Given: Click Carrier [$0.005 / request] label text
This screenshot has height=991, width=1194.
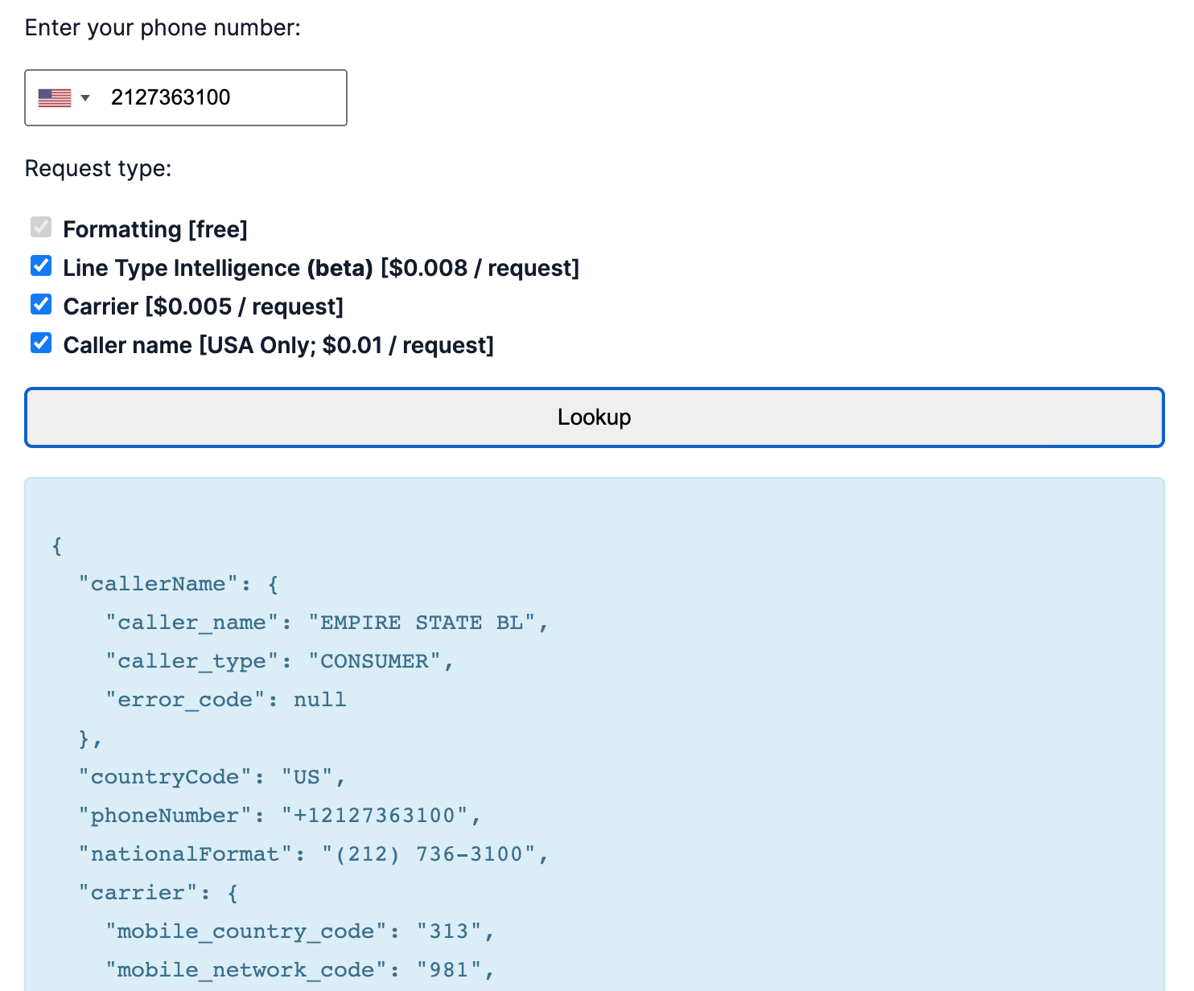Looking at the screenshot, I should [x=204, y=307].
